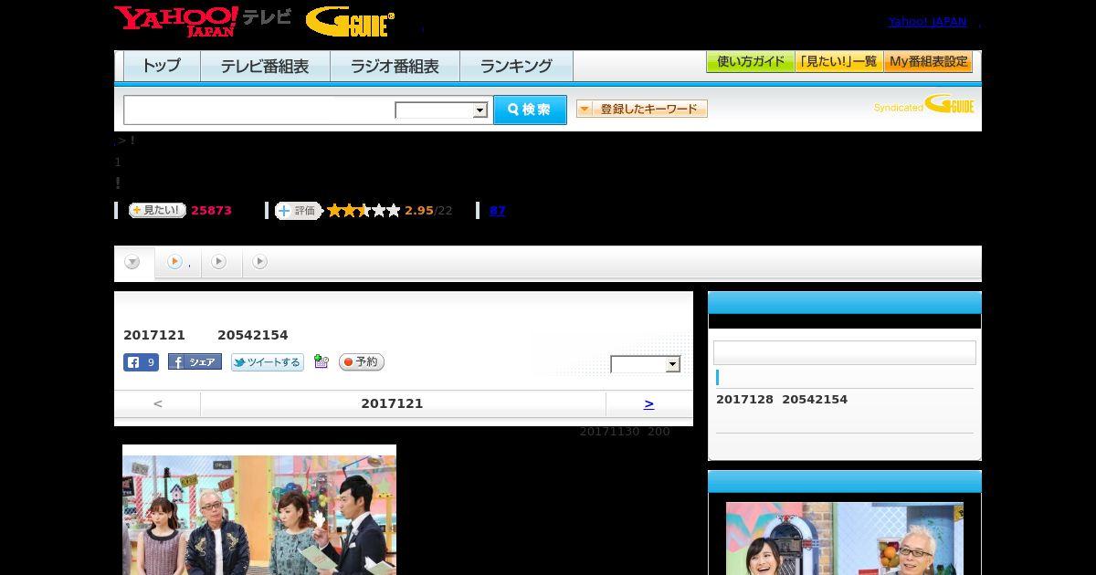Screen dimensions: 1096x575
Task: Expand 登録したキーワード list
Action: [x=642, y=109]
